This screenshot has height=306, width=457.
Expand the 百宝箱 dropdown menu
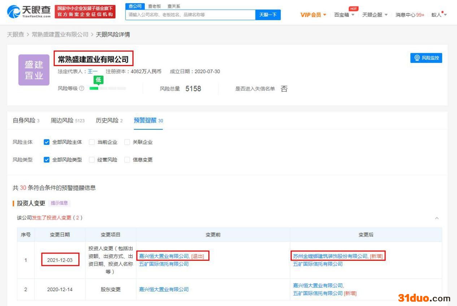(x=344, y=15)
